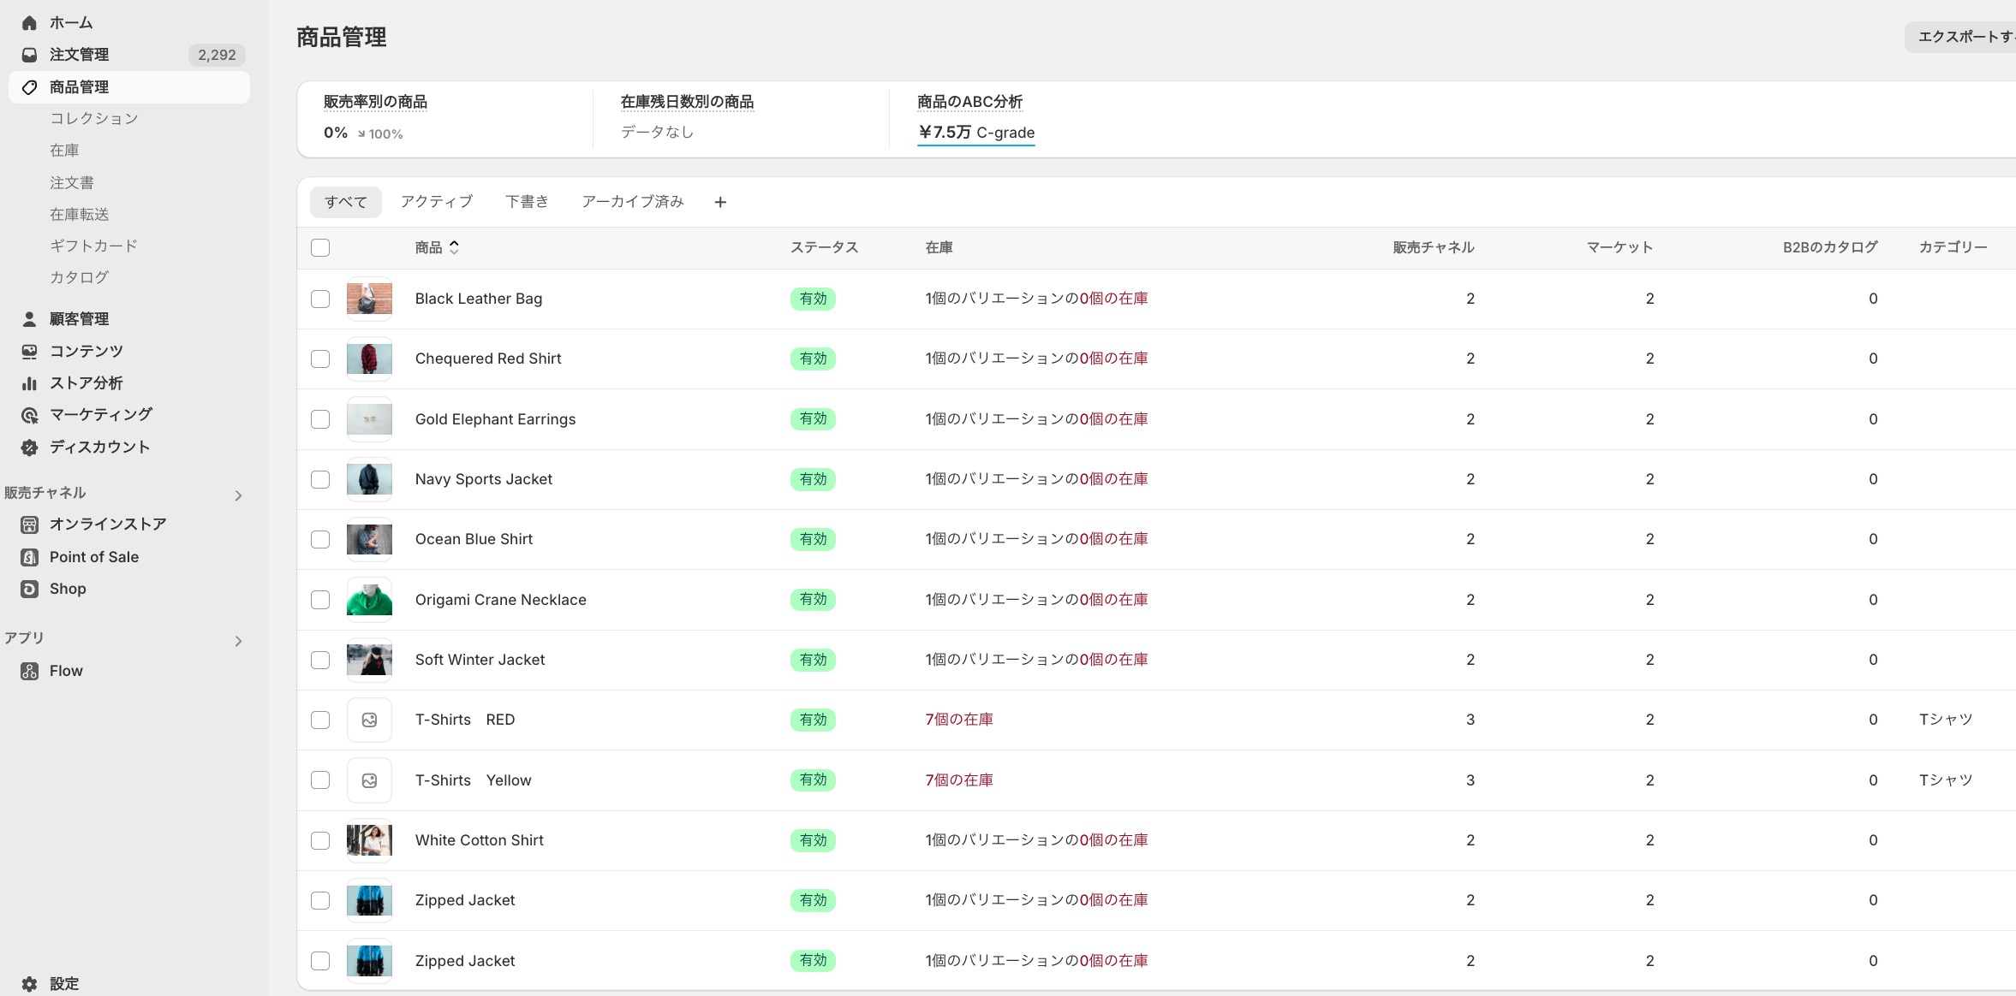Open コレクション in sidebar
This screenshot has height=996, width=2016.
[x=94, y=118]
